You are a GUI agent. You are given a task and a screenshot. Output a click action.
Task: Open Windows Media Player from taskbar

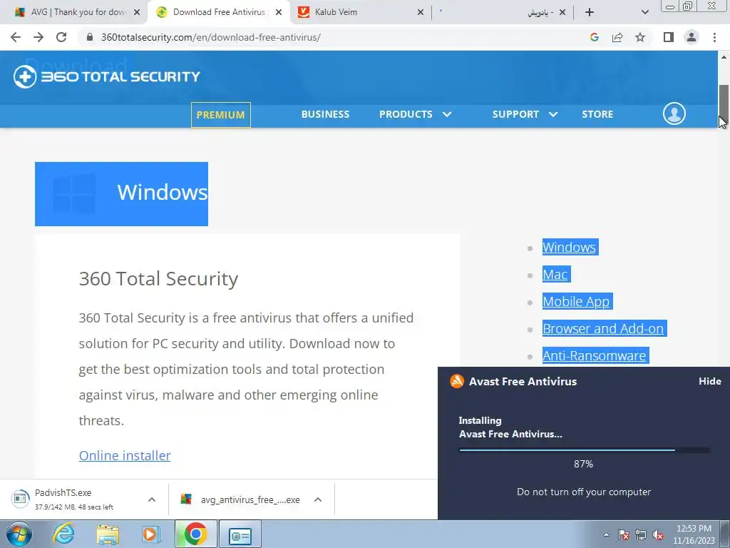point(151,534)
